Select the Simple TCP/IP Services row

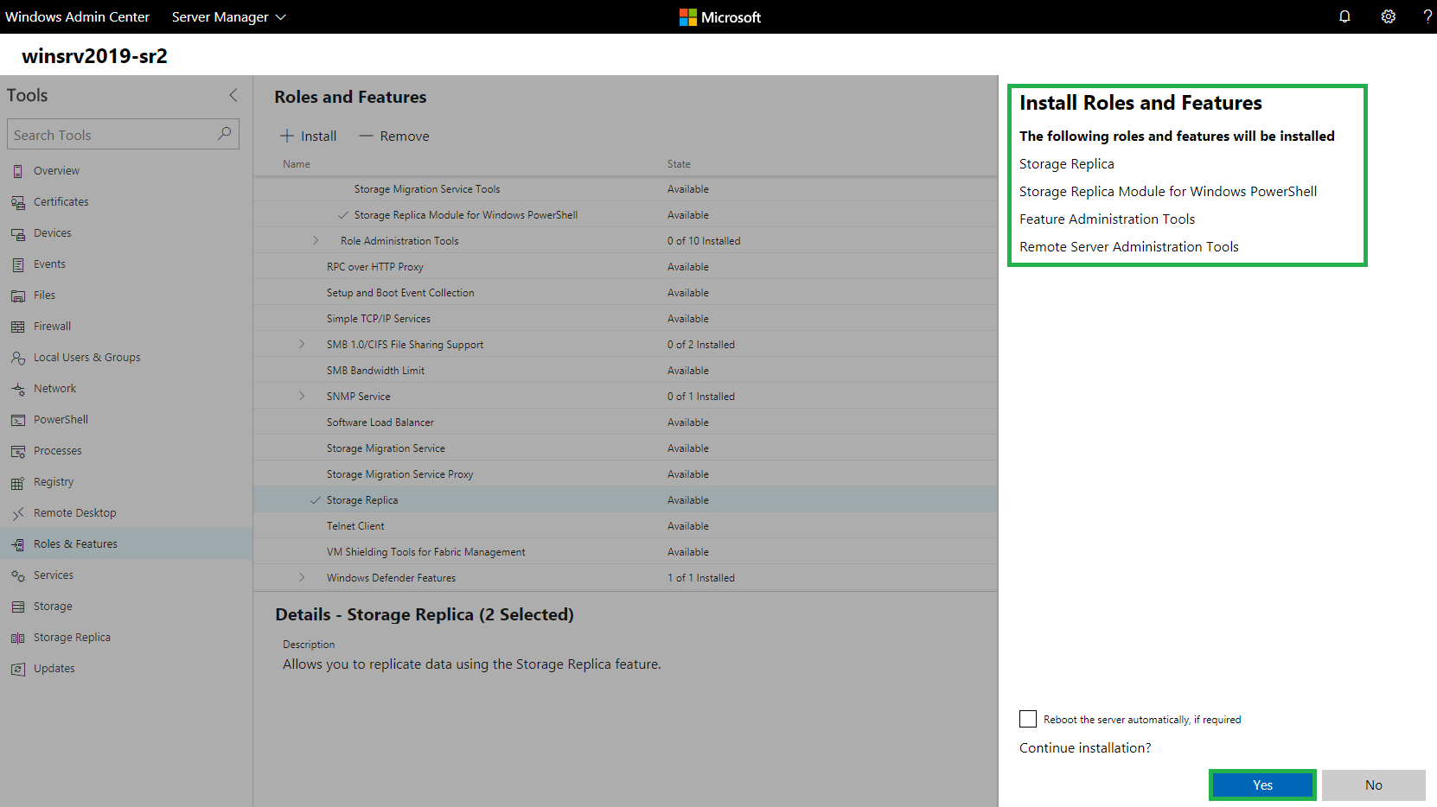click(x=625, y=319)
